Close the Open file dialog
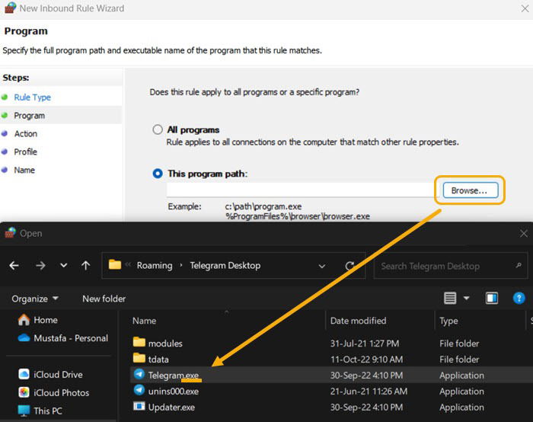This screenshot has height=422, width=533. (524, 233)
